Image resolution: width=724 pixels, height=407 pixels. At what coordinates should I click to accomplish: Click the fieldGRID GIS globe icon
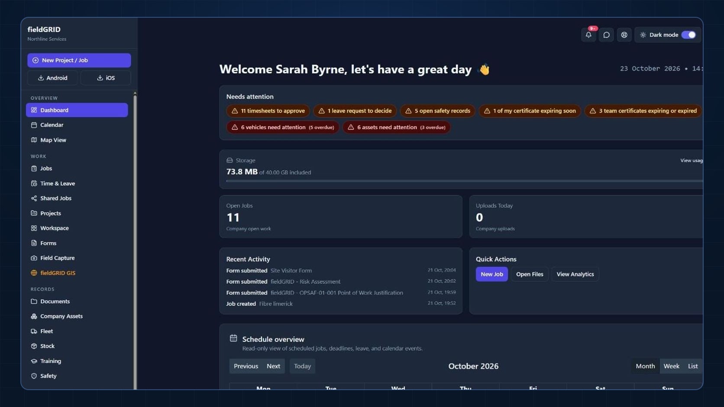34,273
